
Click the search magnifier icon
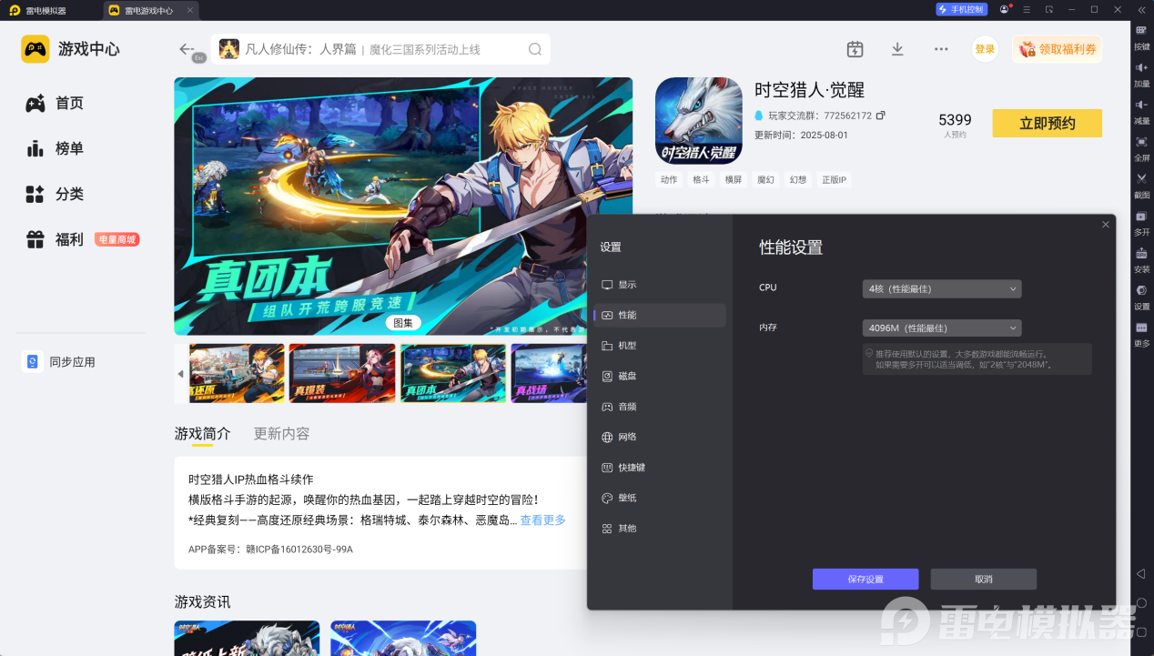pos(535,49)
